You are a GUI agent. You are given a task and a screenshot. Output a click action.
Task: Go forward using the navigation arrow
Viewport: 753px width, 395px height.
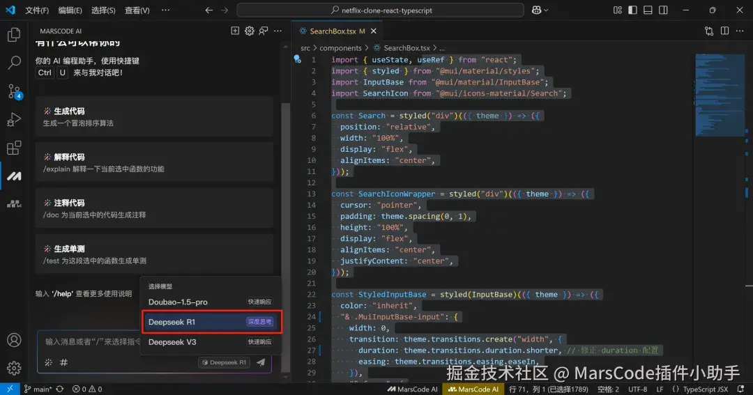pyautogui.click(x=225, y=10)
